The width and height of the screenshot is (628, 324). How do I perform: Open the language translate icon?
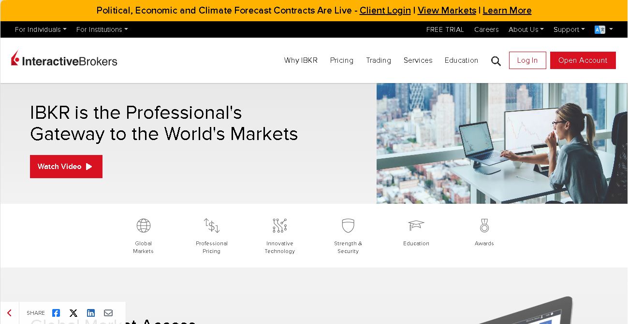(600, 29)
